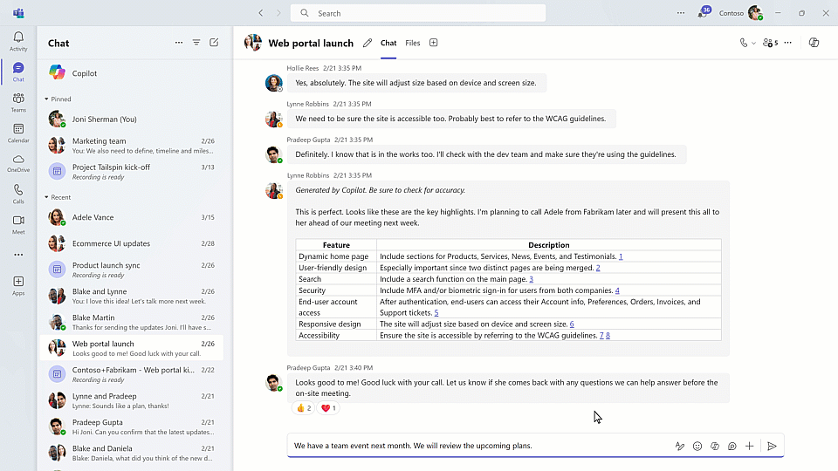Viewport: 838px width, 471px height.
Task: Open the emoji picker in the message box
Action: point(697,446)
